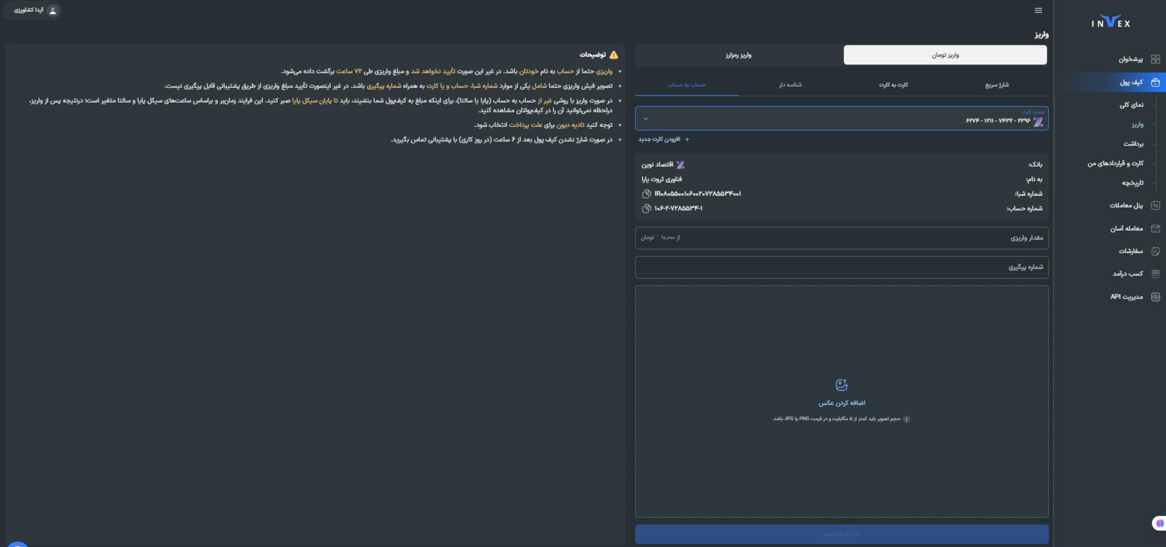Click the پنل معاملات trading panel icon

pyautogui.click(x=1155, y=205)
